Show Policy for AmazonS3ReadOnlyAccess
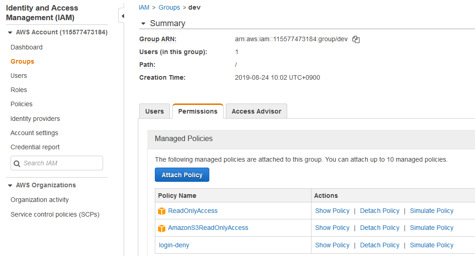This screenshot has height=256, width=475. pyautogui.click(x=333, y=228)
